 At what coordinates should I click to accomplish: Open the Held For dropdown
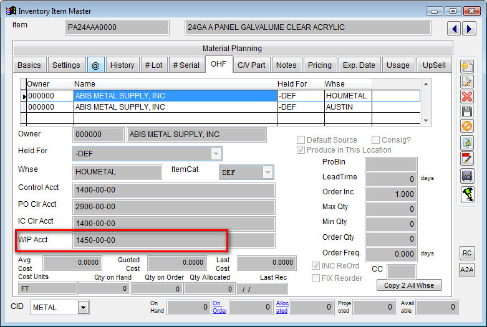point(216,153)
